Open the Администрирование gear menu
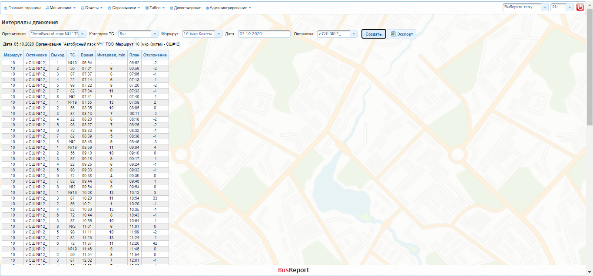This screenshot has height=276, width=593. 229,8
